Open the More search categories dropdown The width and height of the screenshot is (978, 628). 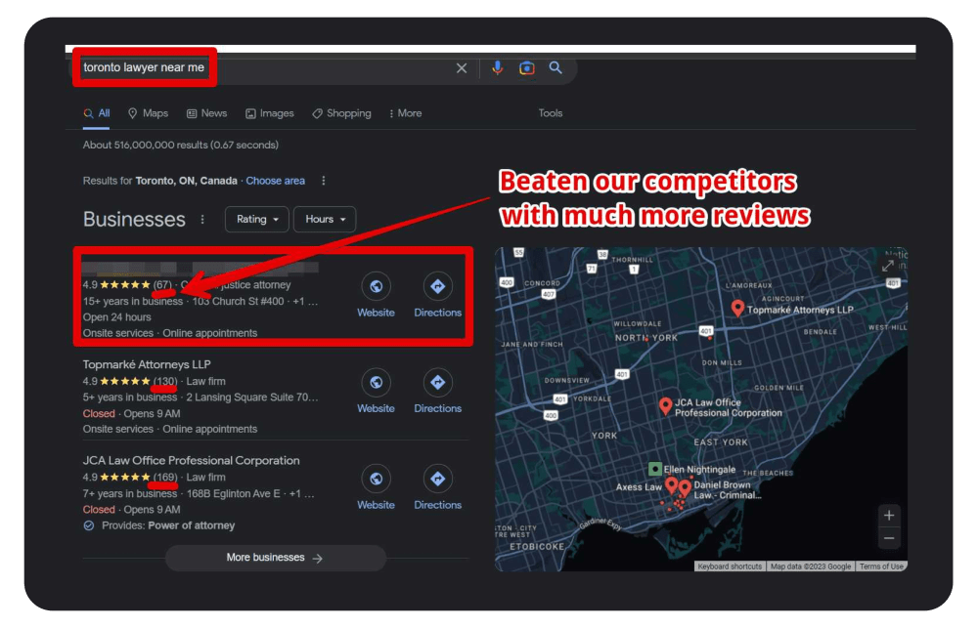coord(405,113)
